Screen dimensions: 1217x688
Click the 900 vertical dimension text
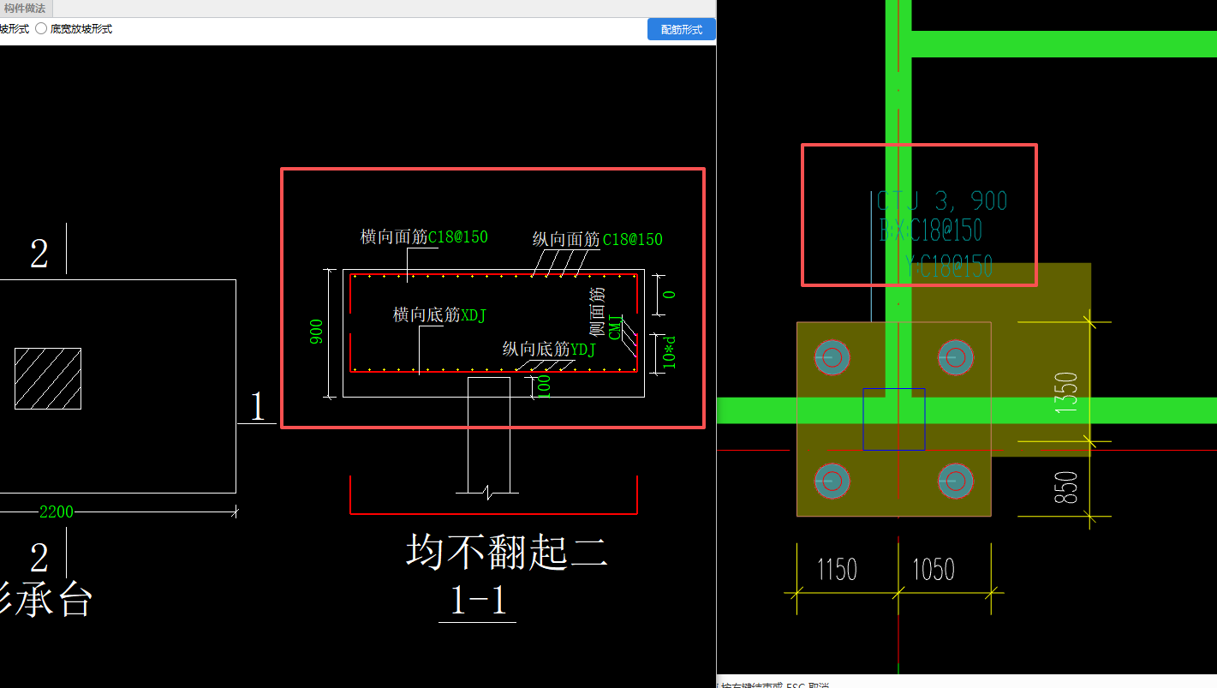pos(317,330)
